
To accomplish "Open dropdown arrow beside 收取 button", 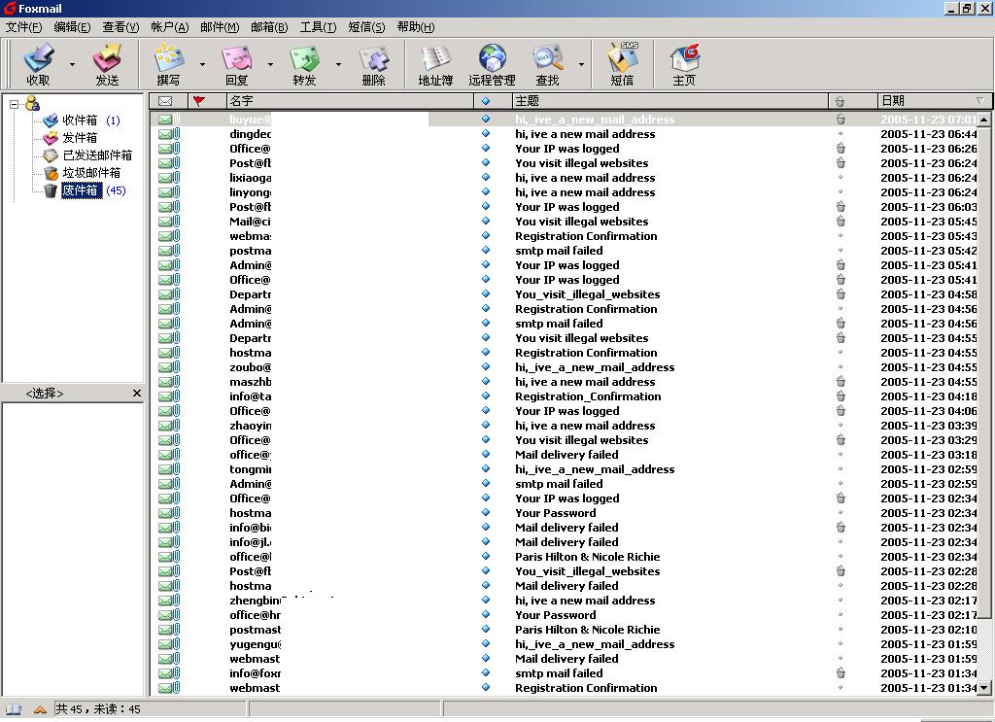I will 72,65.
